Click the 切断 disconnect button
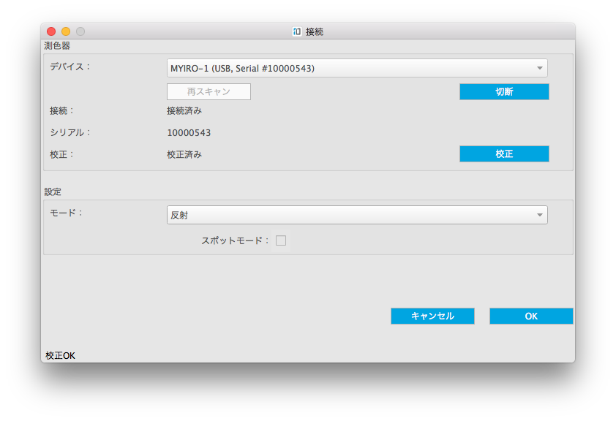Image resolution: width=616 pixels, height=421 pixels. 504,92
